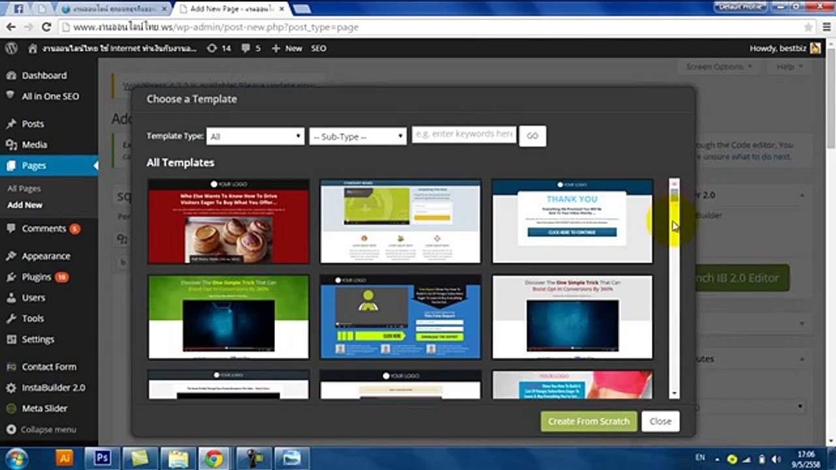This screenshot has height=470, width=836.
Task: Expand the Help tab behind the dialog
Action: coord(789,67)
